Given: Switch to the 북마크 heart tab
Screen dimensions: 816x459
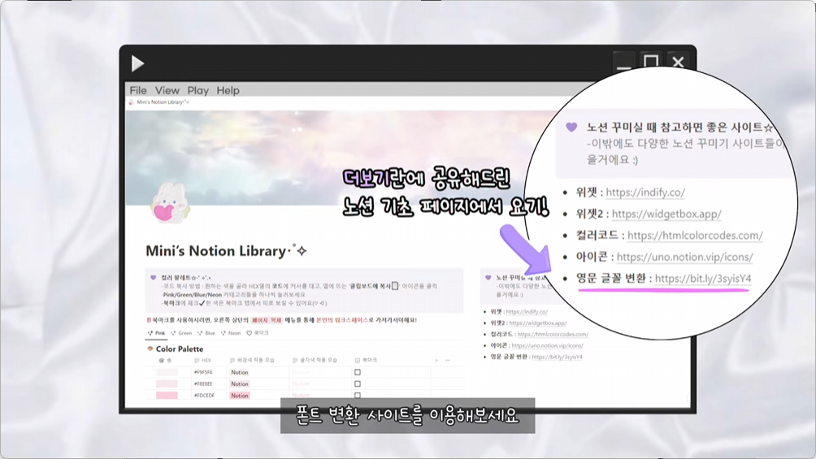Looking at the screenshot, I should 258,332.
